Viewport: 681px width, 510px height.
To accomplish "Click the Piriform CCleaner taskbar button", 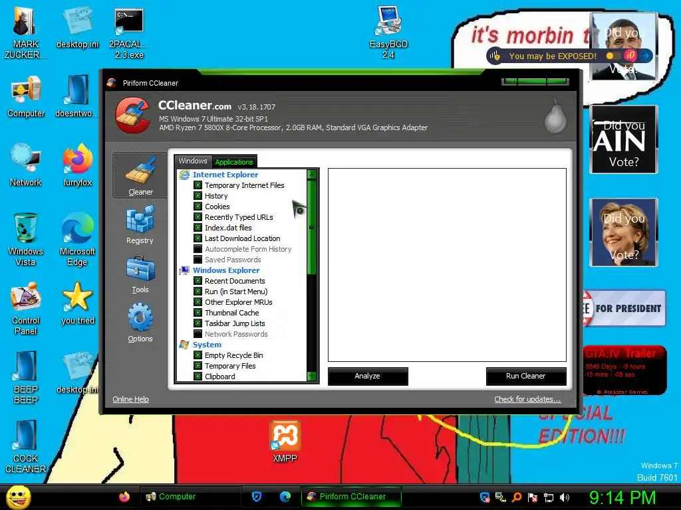I will tap(351, 497).
